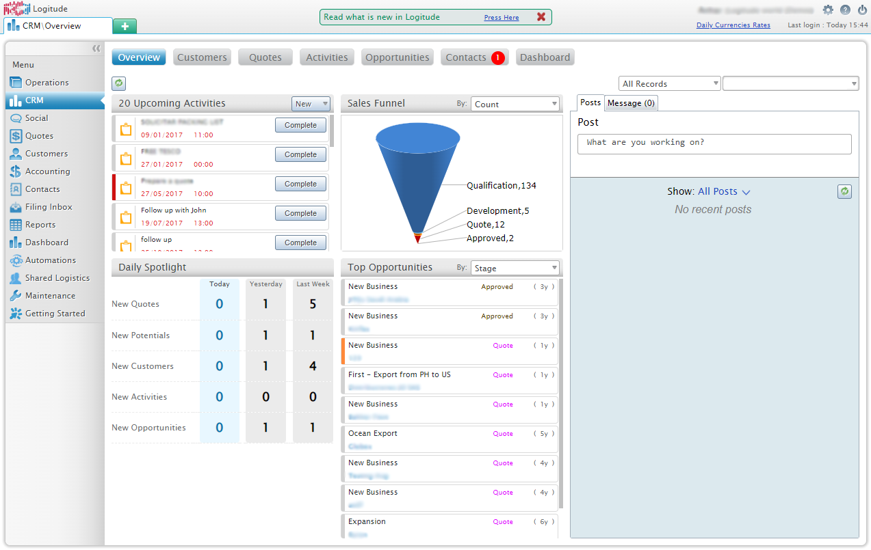Screen dimensions: 871x550
Task: Select the Posts tab
Action: point(590,102)
